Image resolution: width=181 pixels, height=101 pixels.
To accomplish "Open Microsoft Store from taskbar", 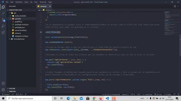I will (x=88, y=98).
